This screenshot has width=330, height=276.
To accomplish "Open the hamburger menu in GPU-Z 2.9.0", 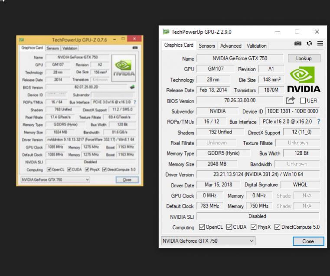I will tap(320, 43).
